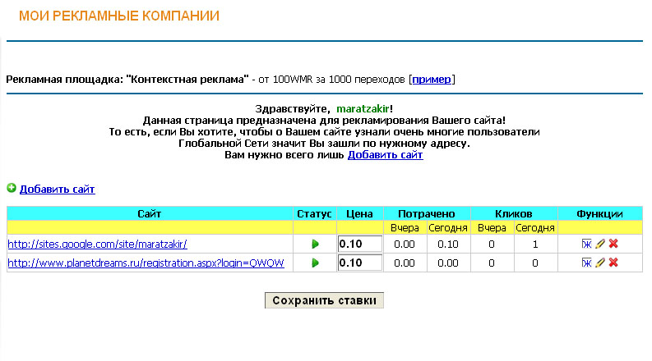Click Вчера subheader under Потрачено

405,228
